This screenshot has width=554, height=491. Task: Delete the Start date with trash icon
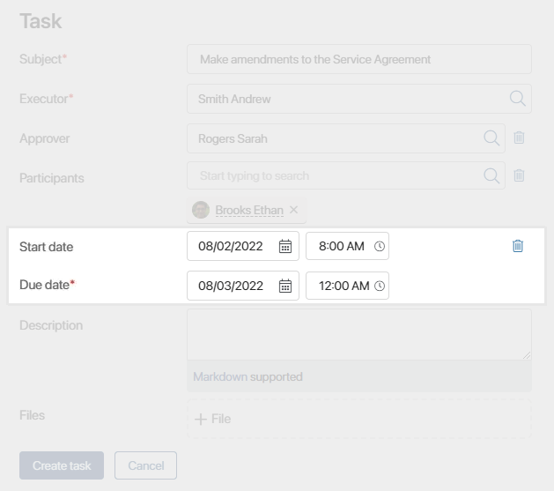(518, 246)
